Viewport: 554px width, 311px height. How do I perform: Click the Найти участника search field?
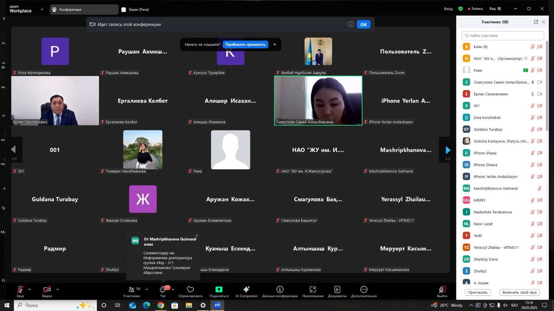coord(503,35)
